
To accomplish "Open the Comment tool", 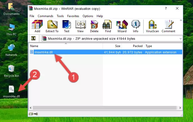I will click(x=168, y=26).
